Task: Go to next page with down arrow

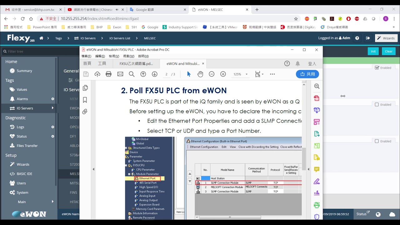Action: [x=154, y=74]
